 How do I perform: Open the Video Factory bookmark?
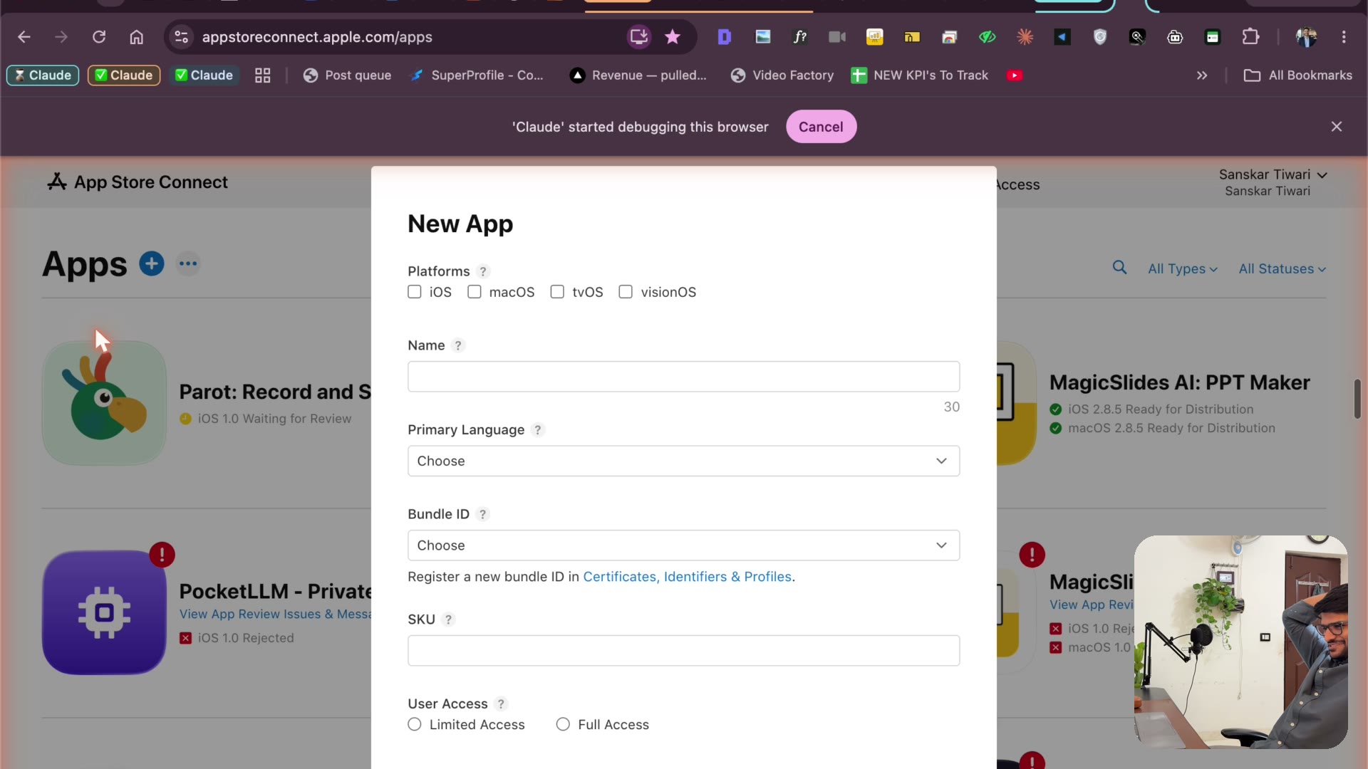pos(782,75)
